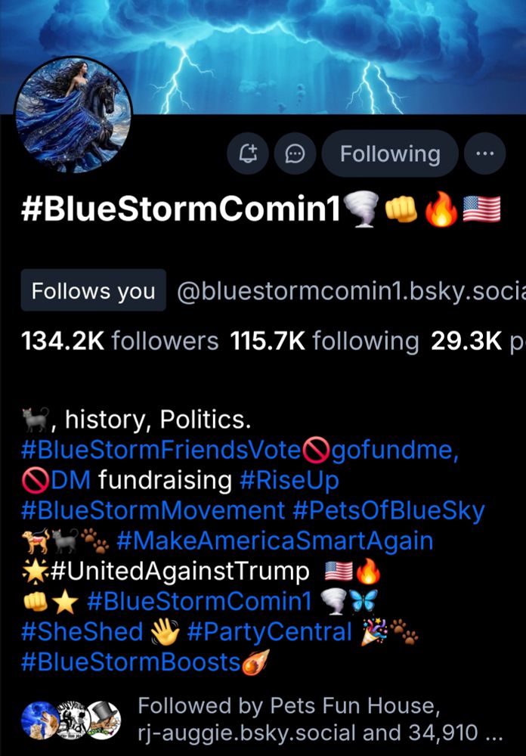Viewport: 526px width, 756px height.
Task: Open the profile avatar picture
Action: (73, 115)
